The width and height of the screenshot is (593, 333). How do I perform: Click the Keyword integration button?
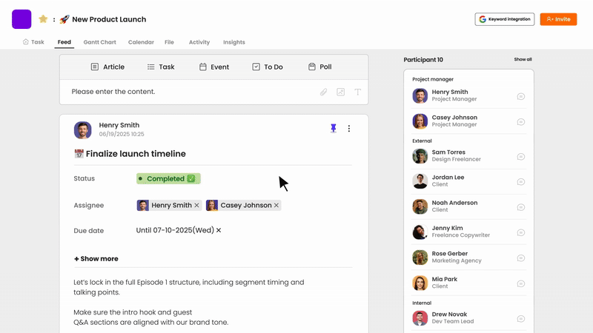(504, 19)
